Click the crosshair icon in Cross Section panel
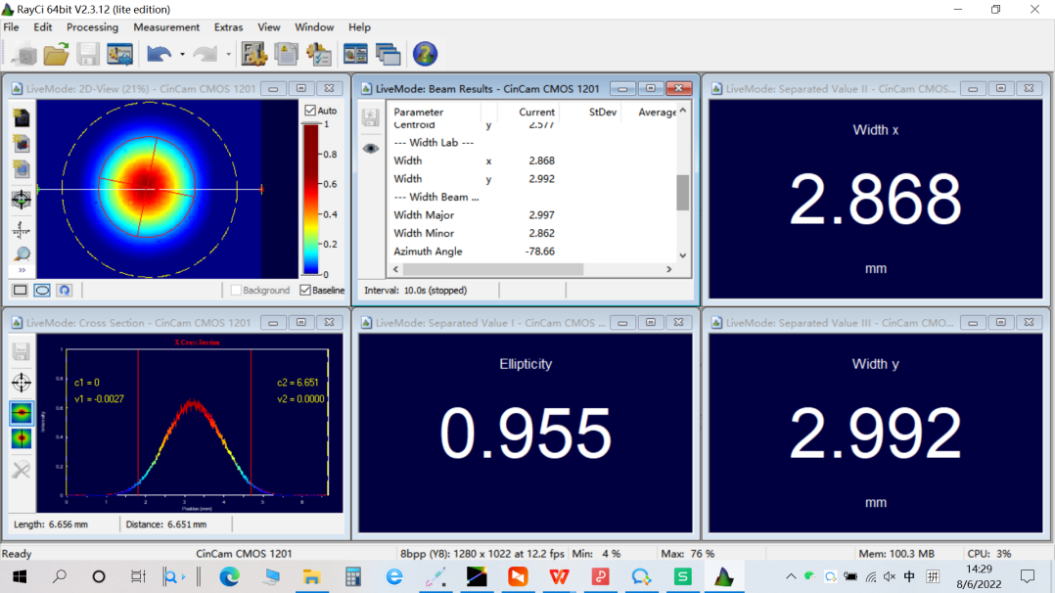 coord(21,382)
